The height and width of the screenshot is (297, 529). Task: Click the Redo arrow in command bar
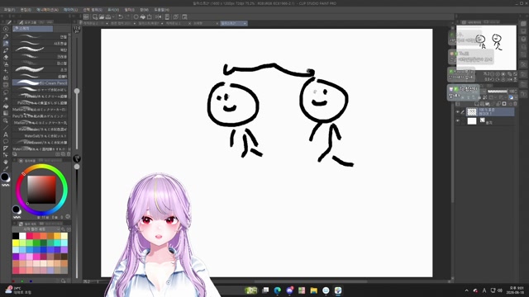127,16
